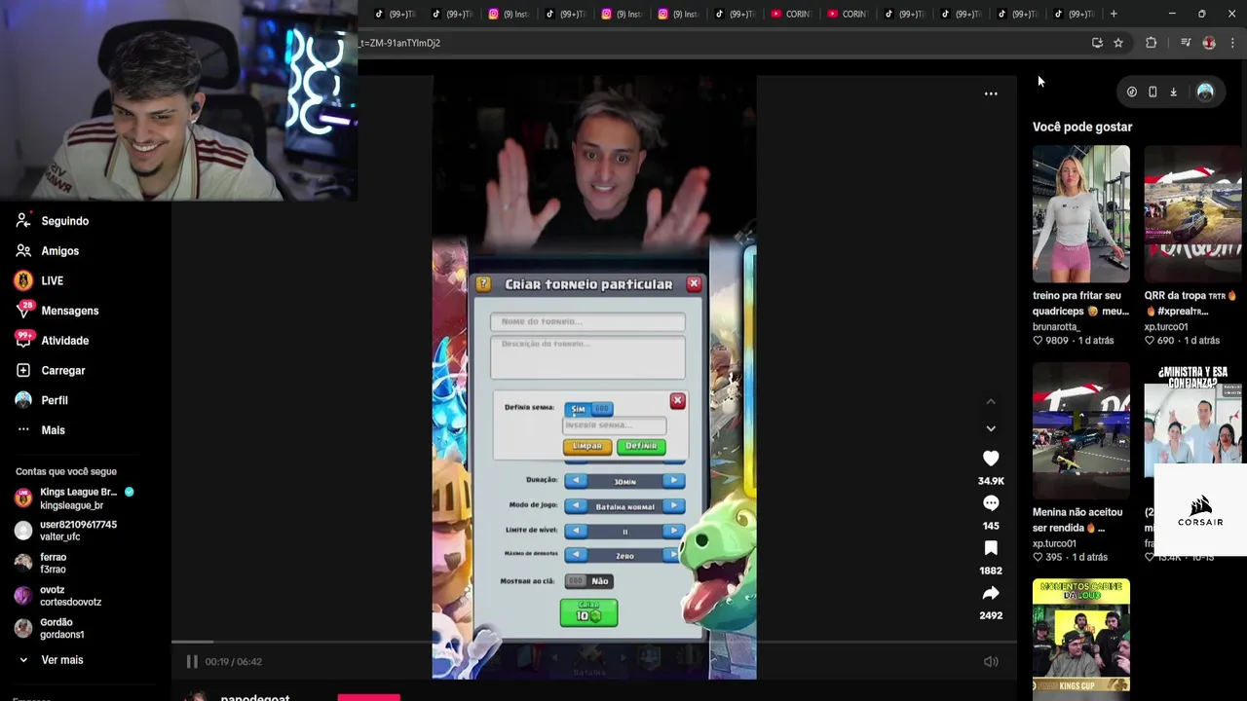Image resolution: width=1247 pixels, height=701 pixels.
Task: Open user82109617745 valter_ufc account
Action: tap(66, 531)
